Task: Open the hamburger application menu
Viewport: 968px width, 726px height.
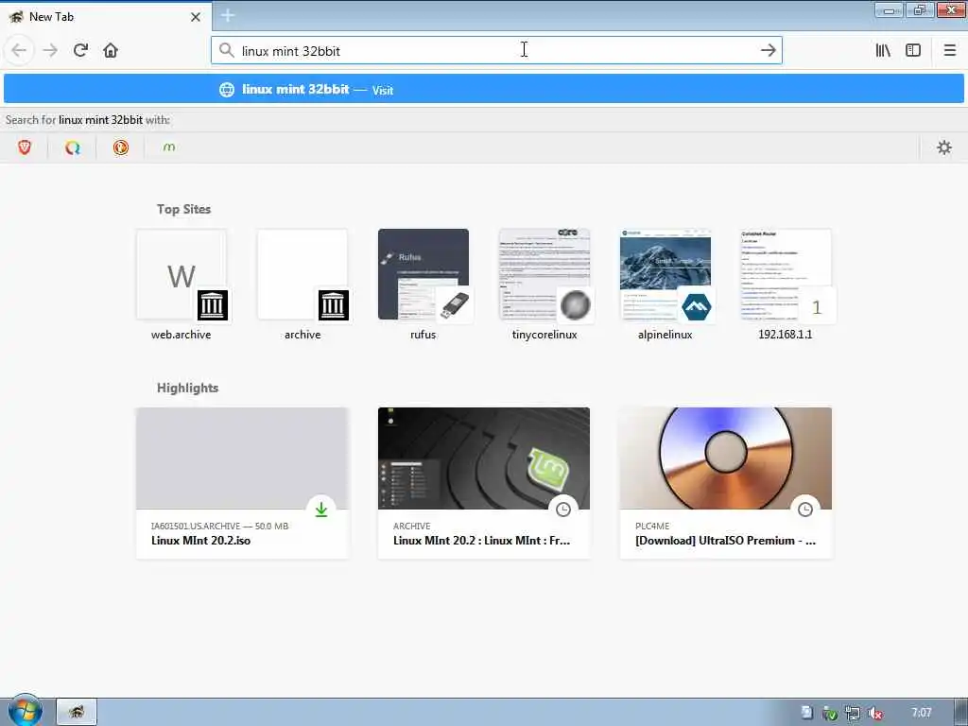Action: pos(949,51)
